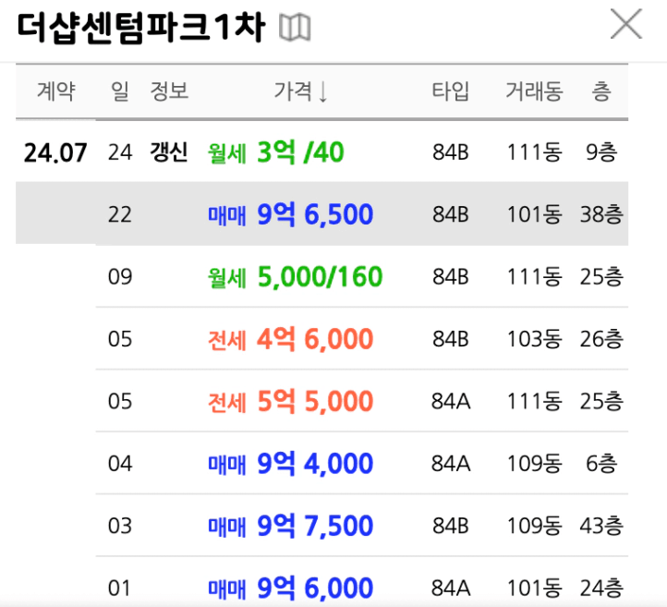
Task: Select the 전세 4억 6,000 row
Action: point(361,338)
